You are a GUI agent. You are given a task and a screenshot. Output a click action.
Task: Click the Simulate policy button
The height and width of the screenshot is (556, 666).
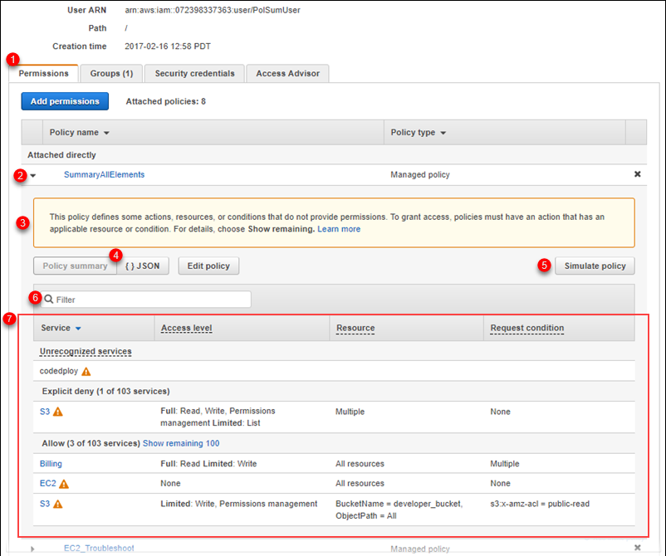click(x=595, y=266)
